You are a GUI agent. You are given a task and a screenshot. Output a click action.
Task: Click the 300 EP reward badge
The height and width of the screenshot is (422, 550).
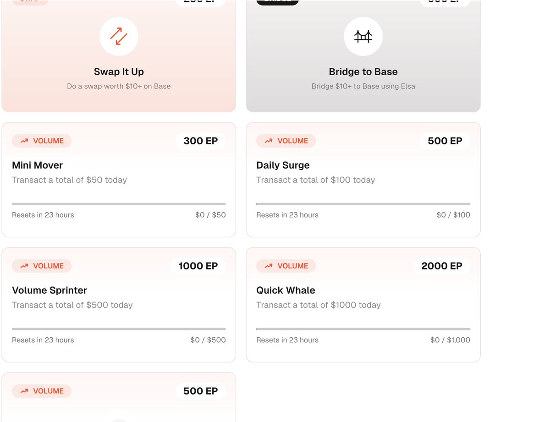click(x=200, y=141)
